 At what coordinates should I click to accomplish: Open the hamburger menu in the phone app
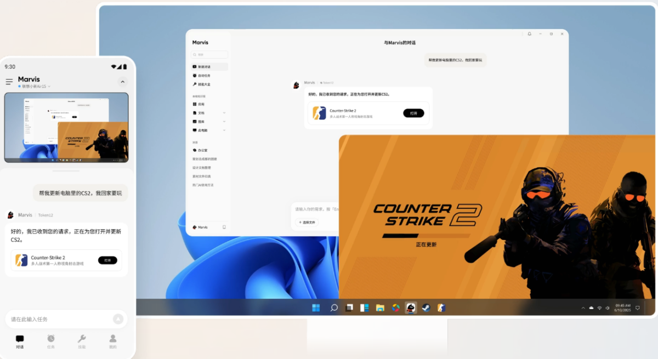(x=9, y=82)
